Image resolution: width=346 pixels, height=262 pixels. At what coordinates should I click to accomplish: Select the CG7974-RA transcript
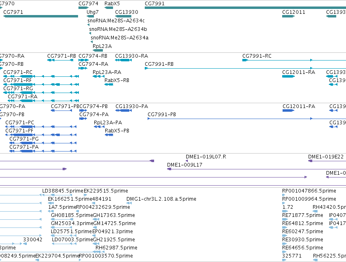[x=83, y=68]
